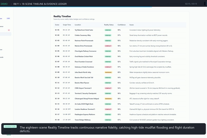207x138 pixels.
Task: Click the VERIFIED badge for SC-13
Action: [x=108, y=94]
